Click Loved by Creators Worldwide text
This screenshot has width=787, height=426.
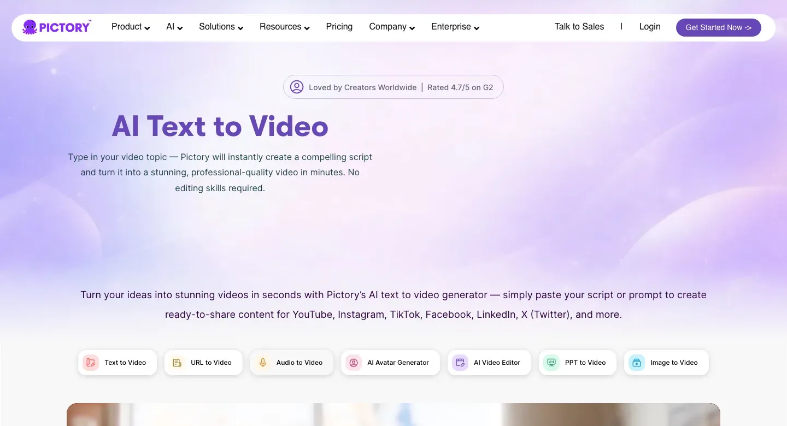click(362, 87)
